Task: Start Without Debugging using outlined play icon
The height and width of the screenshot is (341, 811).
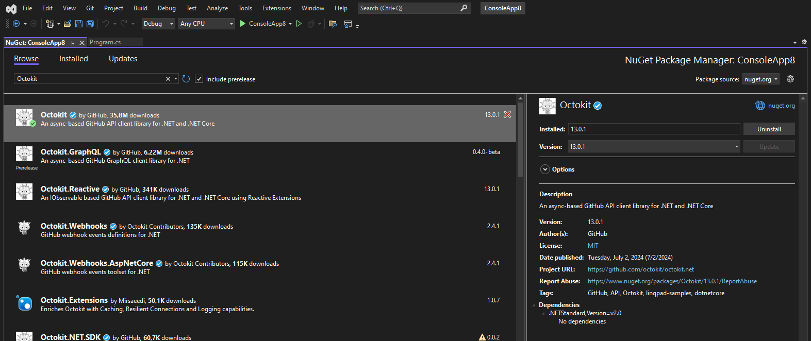Action: pyautogui.click(x=299, y=24)
